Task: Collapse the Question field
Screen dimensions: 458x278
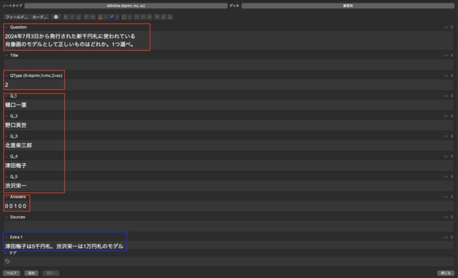Action: click(x=7, y=27)
